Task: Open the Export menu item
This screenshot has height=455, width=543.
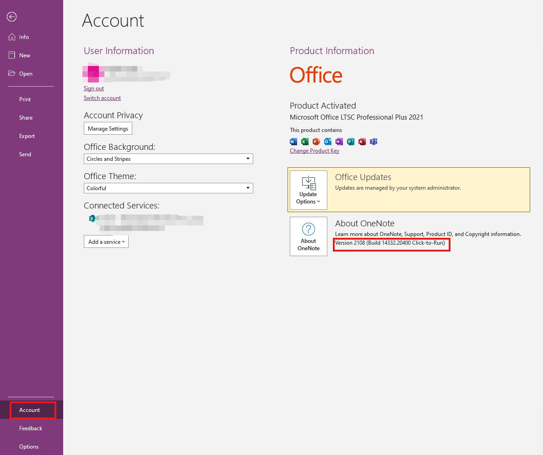Action: pos(27,136)
